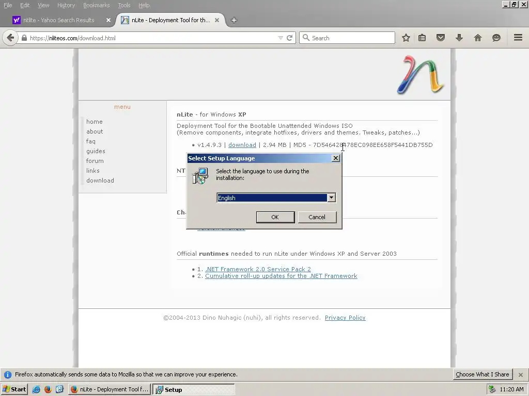Launch Firefox from quick launch bar

(48, 389)
